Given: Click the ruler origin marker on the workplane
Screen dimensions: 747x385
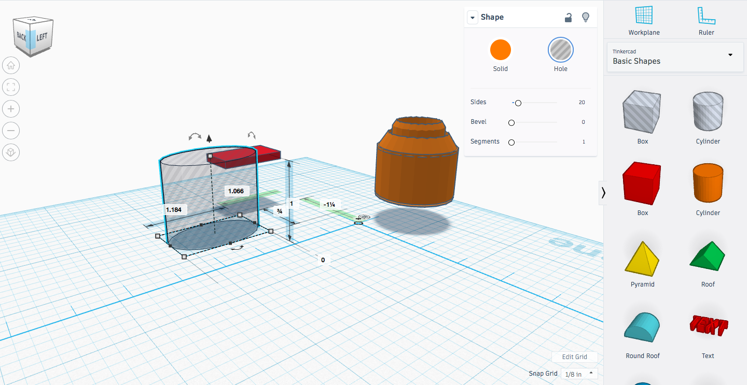Looking at the screenshot, I should click(x=358, y=223).
